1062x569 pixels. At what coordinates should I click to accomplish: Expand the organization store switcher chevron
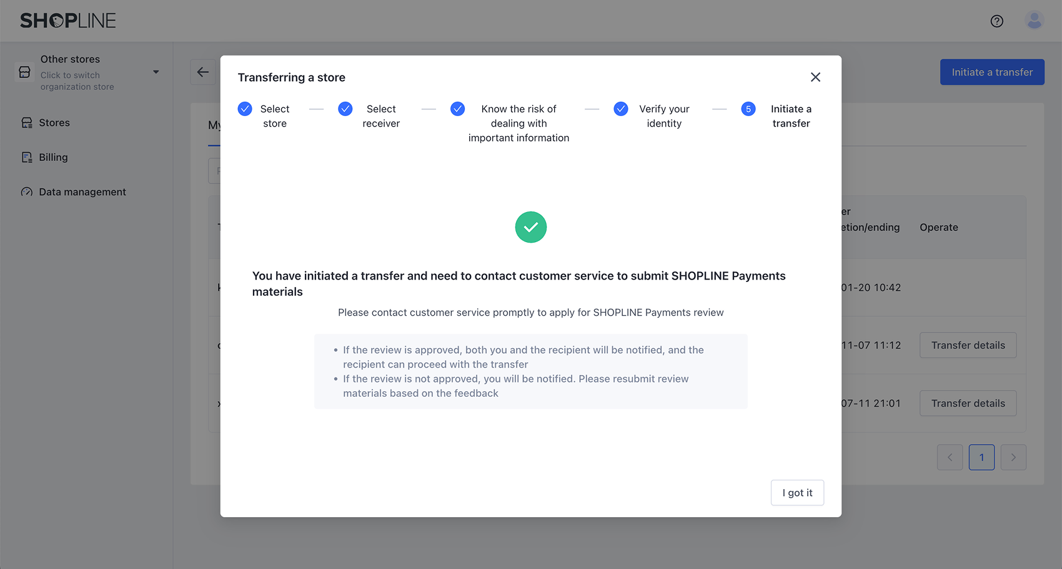156,72
